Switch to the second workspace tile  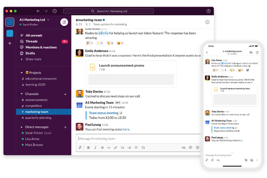pyautogui.click(x=10, y=33)
